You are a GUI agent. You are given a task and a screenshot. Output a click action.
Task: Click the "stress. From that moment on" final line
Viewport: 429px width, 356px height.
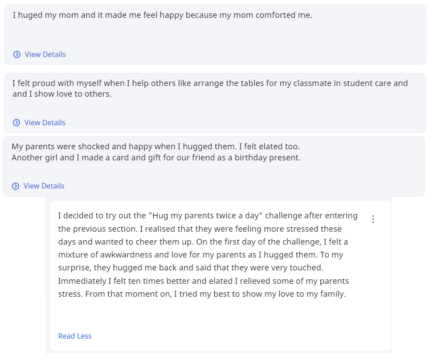(202, 294)
